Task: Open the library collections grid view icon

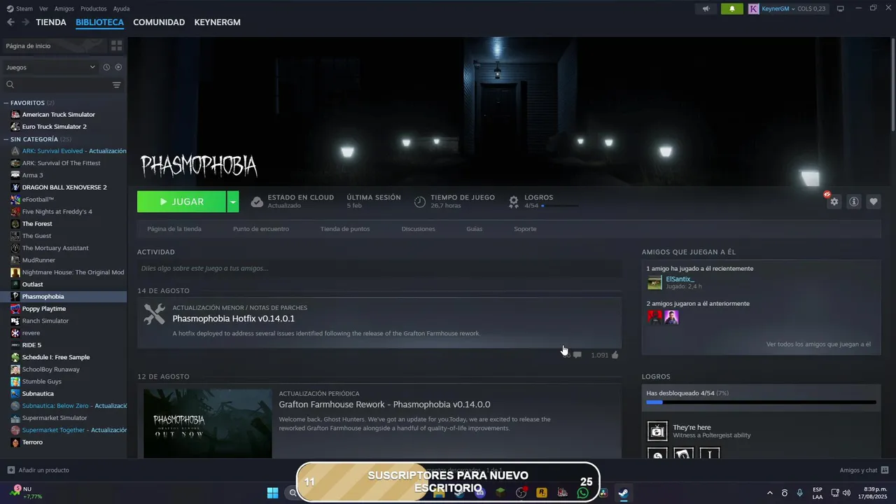Action: tap(116, 45)
